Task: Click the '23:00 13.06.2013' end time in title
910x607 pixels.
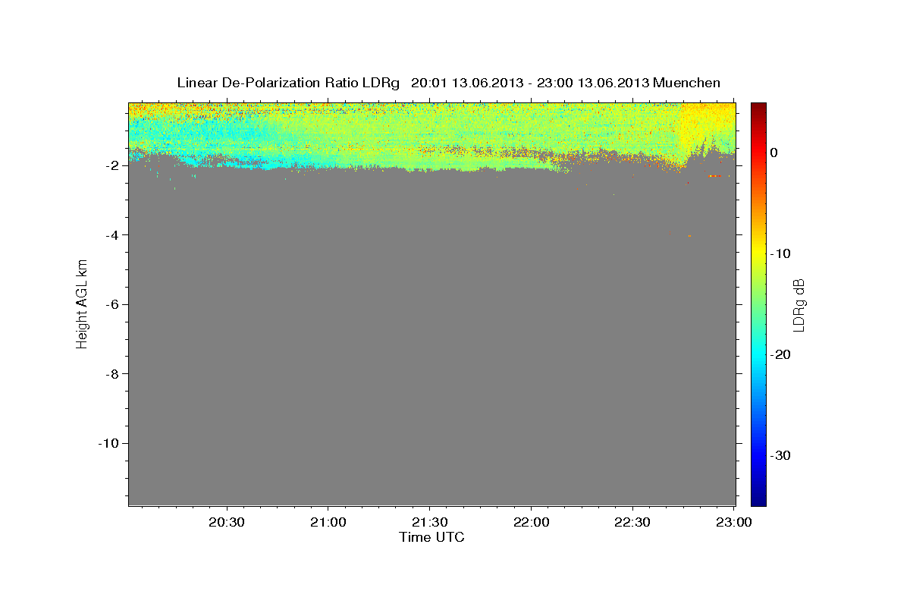Action: point(592,83)
